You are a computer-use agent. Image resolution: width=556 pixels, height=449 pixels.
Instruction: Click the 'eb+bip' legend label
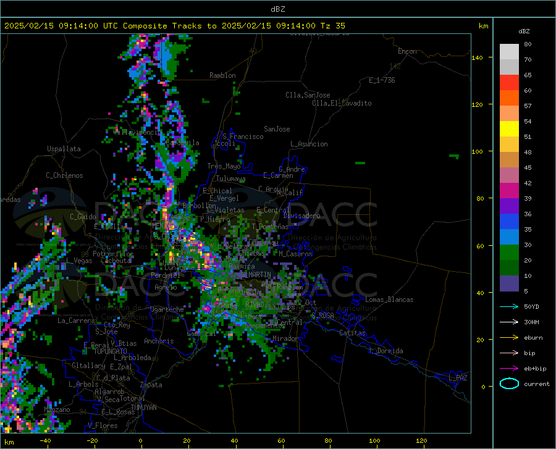(x=535, y=369)
